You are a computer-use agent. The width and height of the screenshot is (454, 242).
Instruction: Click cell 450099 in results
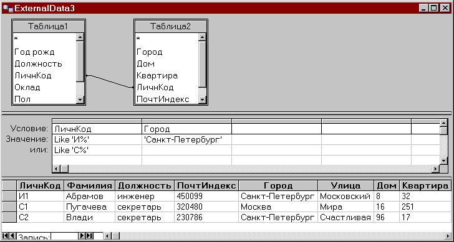(x=207, y=197)
